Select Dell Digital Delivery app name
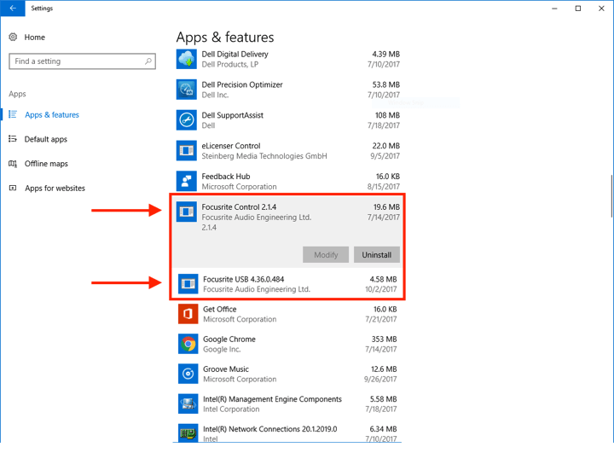Viewport: 614px width, 476px height. click(x=235, y=54)
